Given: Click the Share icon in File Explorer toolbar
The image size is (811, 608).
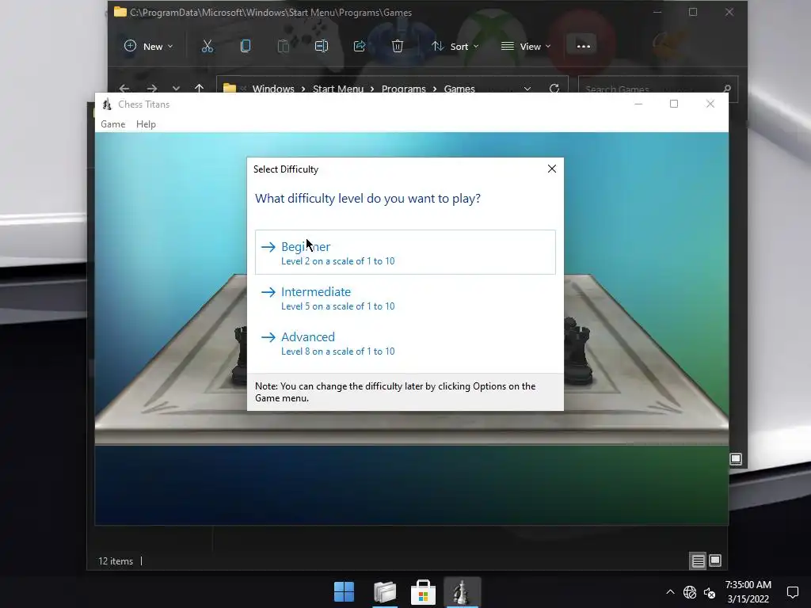Looking at the screenshot, I should [360, 46].
